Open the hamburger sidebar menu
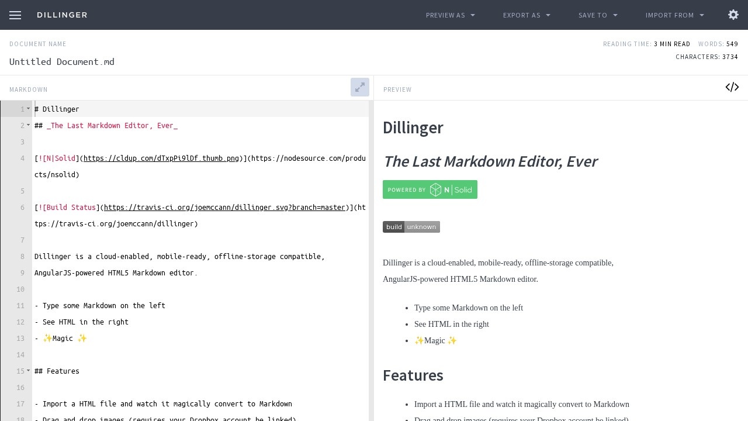This screenshot has height=421, width=748. 15,15
